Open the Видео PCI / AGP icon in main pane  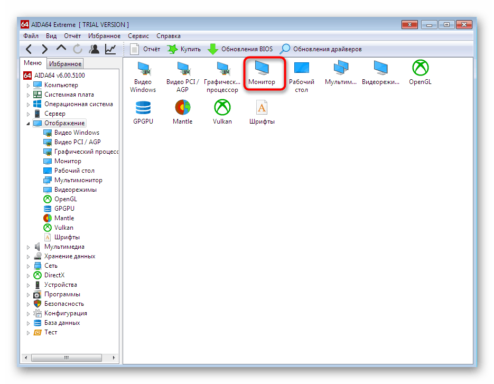pos(182,77)
